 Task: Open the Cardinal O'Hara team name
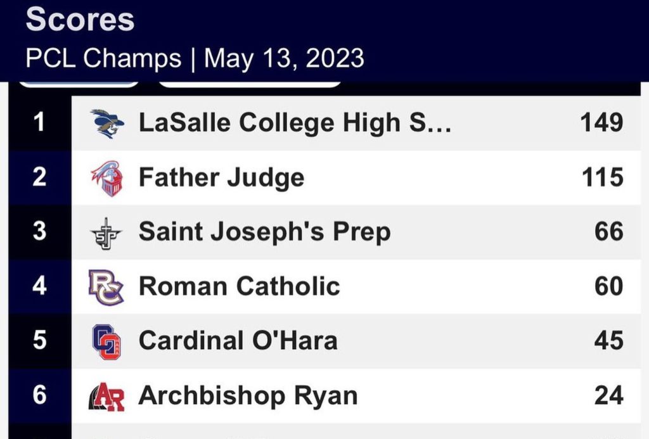click(x=238, y=341)
